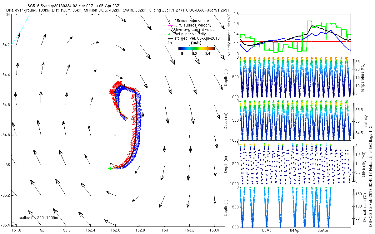Click the '-35.4' latitude tick label

point(5,225)
